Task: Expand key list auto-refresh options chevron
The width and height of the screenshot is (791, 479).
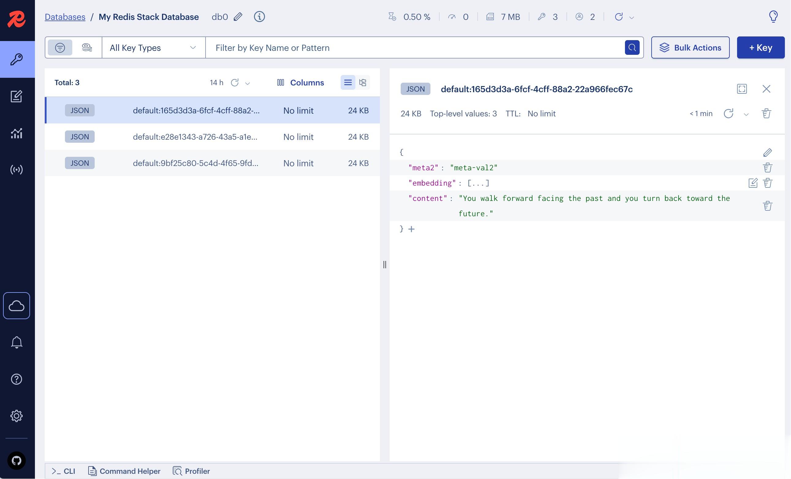Action: coord(248,83)
